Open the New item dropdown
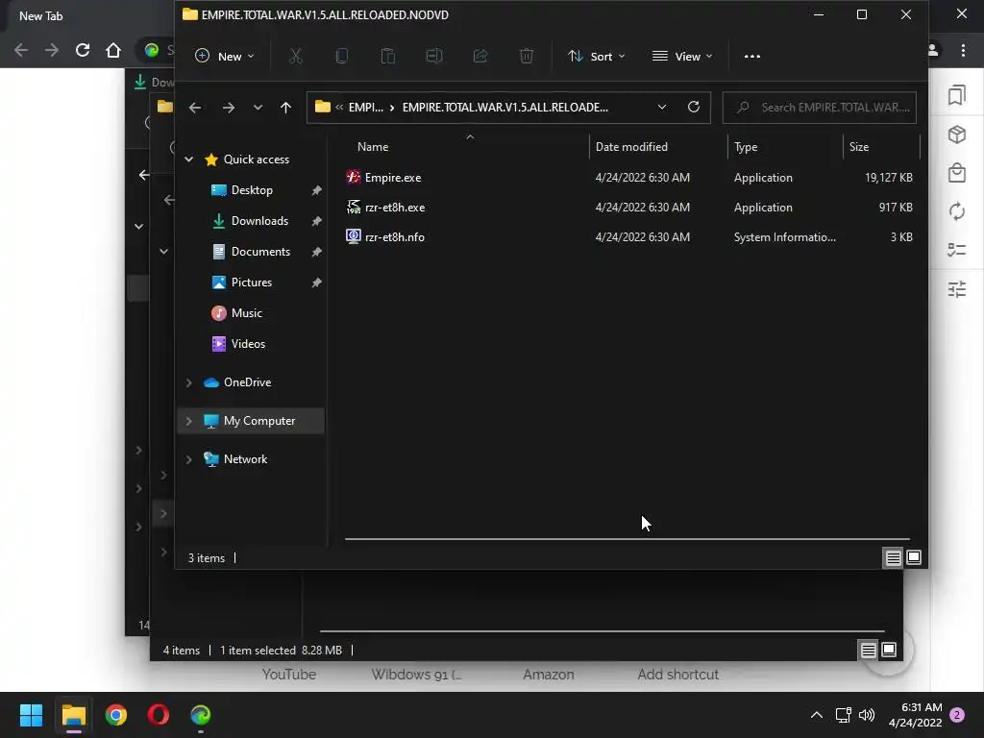984x738 pixels. (225, 57)
